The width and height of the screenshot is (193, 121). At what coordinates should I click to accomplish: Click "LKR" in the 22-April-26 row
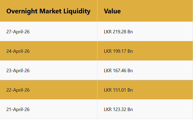[108, 90]
